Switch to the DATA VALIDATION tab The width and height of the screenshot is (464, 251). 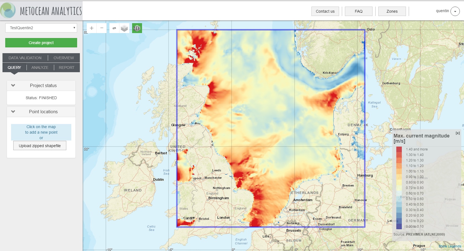point(25,58)
